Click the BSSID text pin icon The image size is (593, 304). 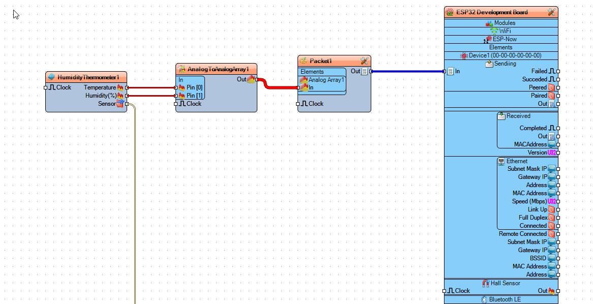[x=552, y=258]
